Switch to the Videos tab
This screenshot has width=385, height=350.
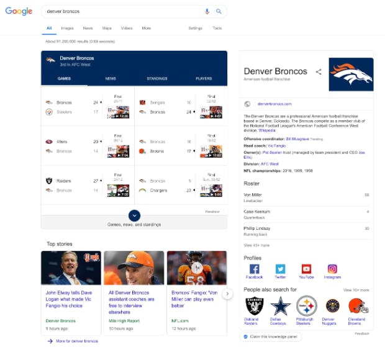coord(127,28)
